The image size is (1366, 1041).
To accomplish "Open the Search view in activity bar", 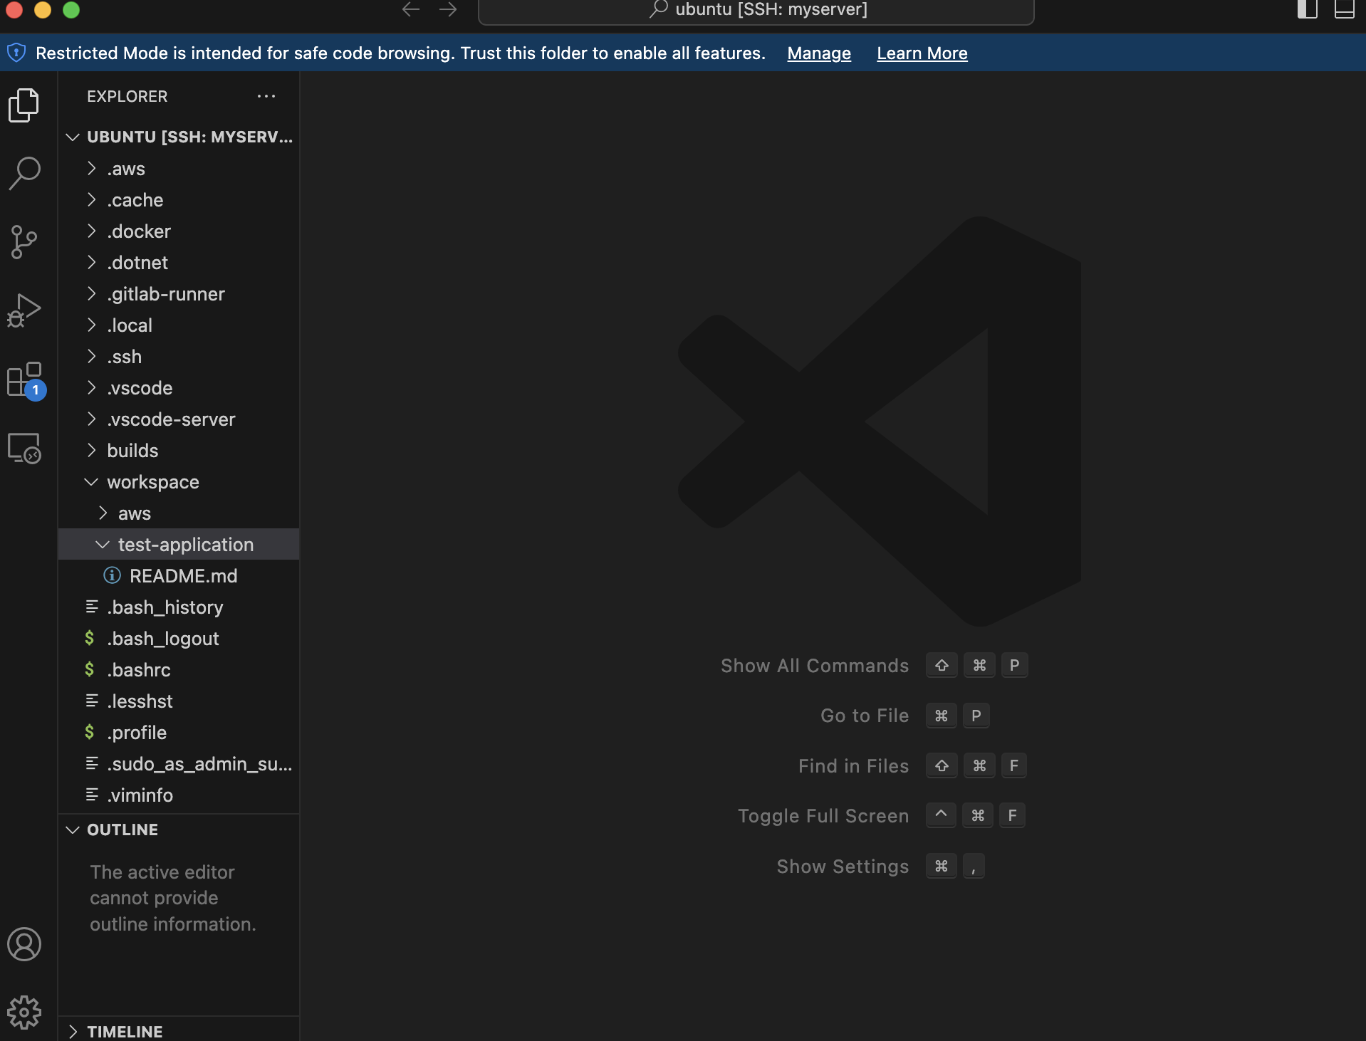I will click(24, 173).
